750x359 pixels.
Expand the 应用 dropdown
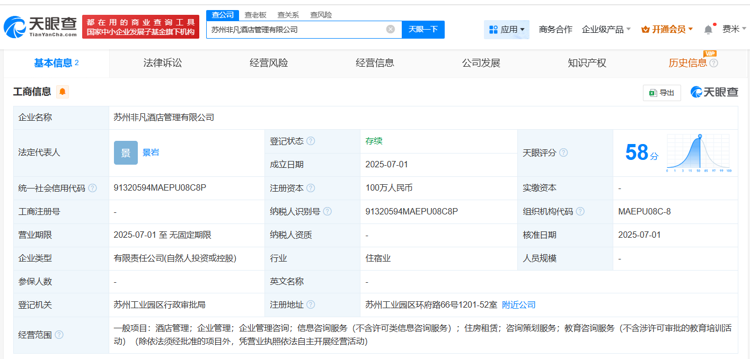(x=507, y=30)
